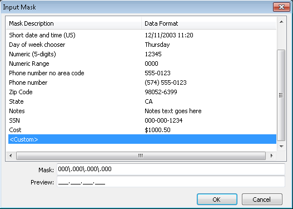Pick Phone number no area code mask
The width and height of the screenshot is (293, 209).
coord(142,73)
